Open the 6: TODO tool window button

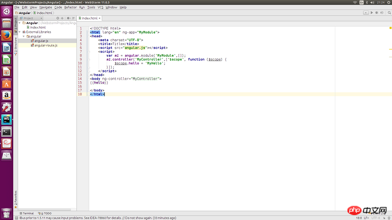coord(45,214)
